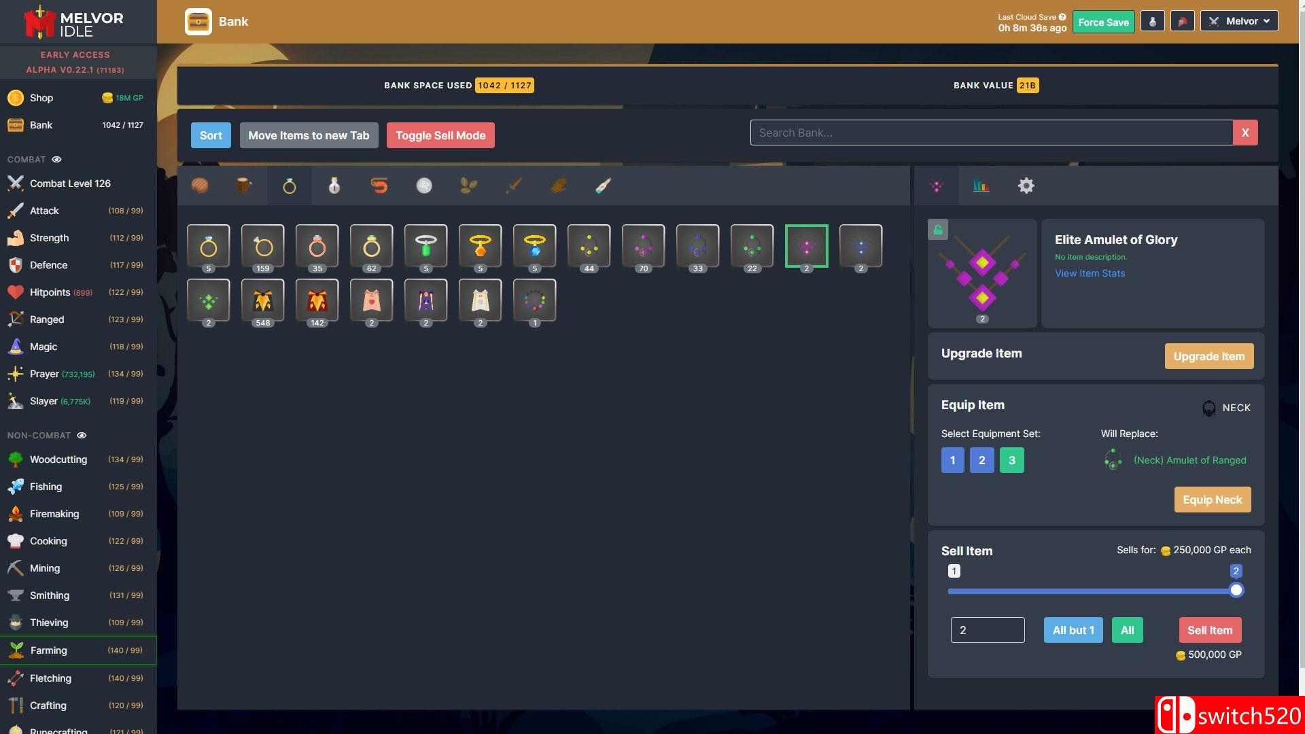Select the green gem necklace item
1305x734 pixels.
point(426,246)
